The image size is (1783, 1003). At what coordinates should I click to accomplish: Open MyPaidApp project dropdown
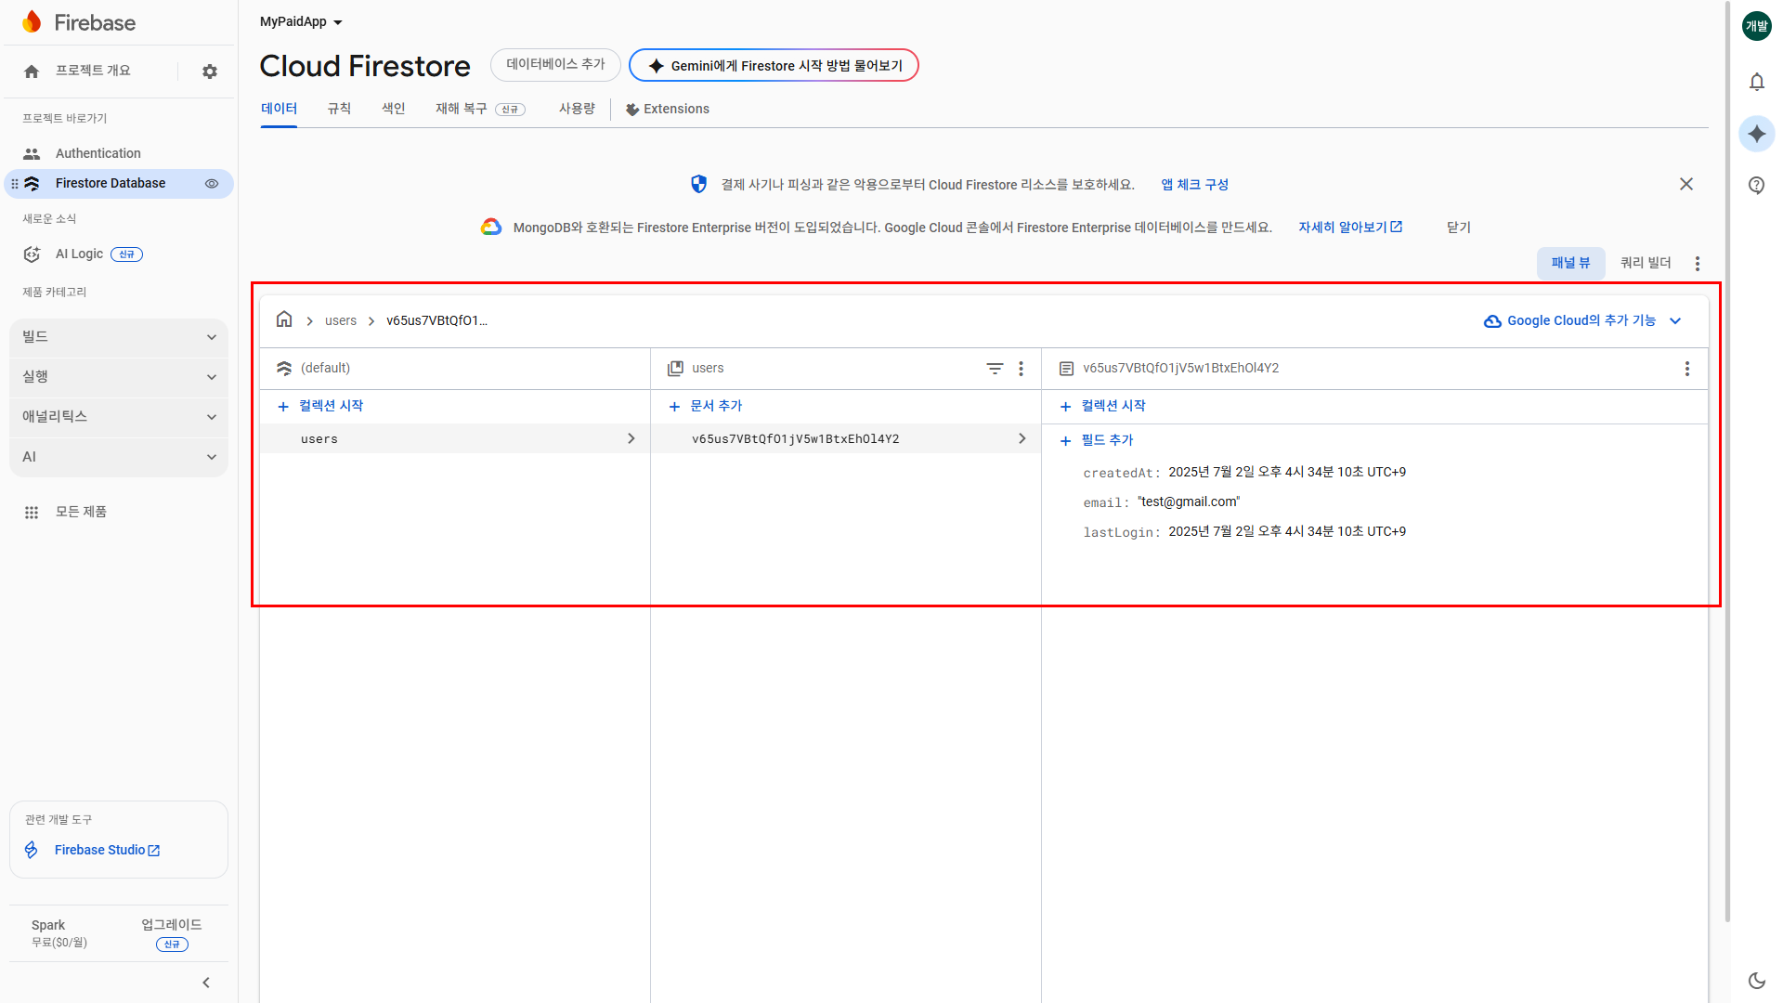tap(301, 21)
